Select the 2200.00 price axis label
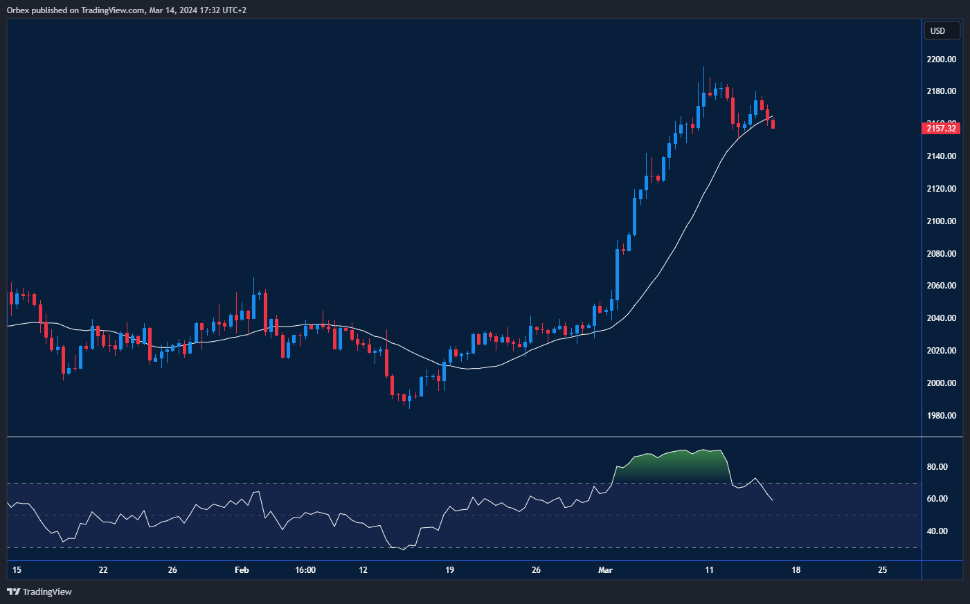The height and width of the screenshot is (604, 970). point(941,60)
